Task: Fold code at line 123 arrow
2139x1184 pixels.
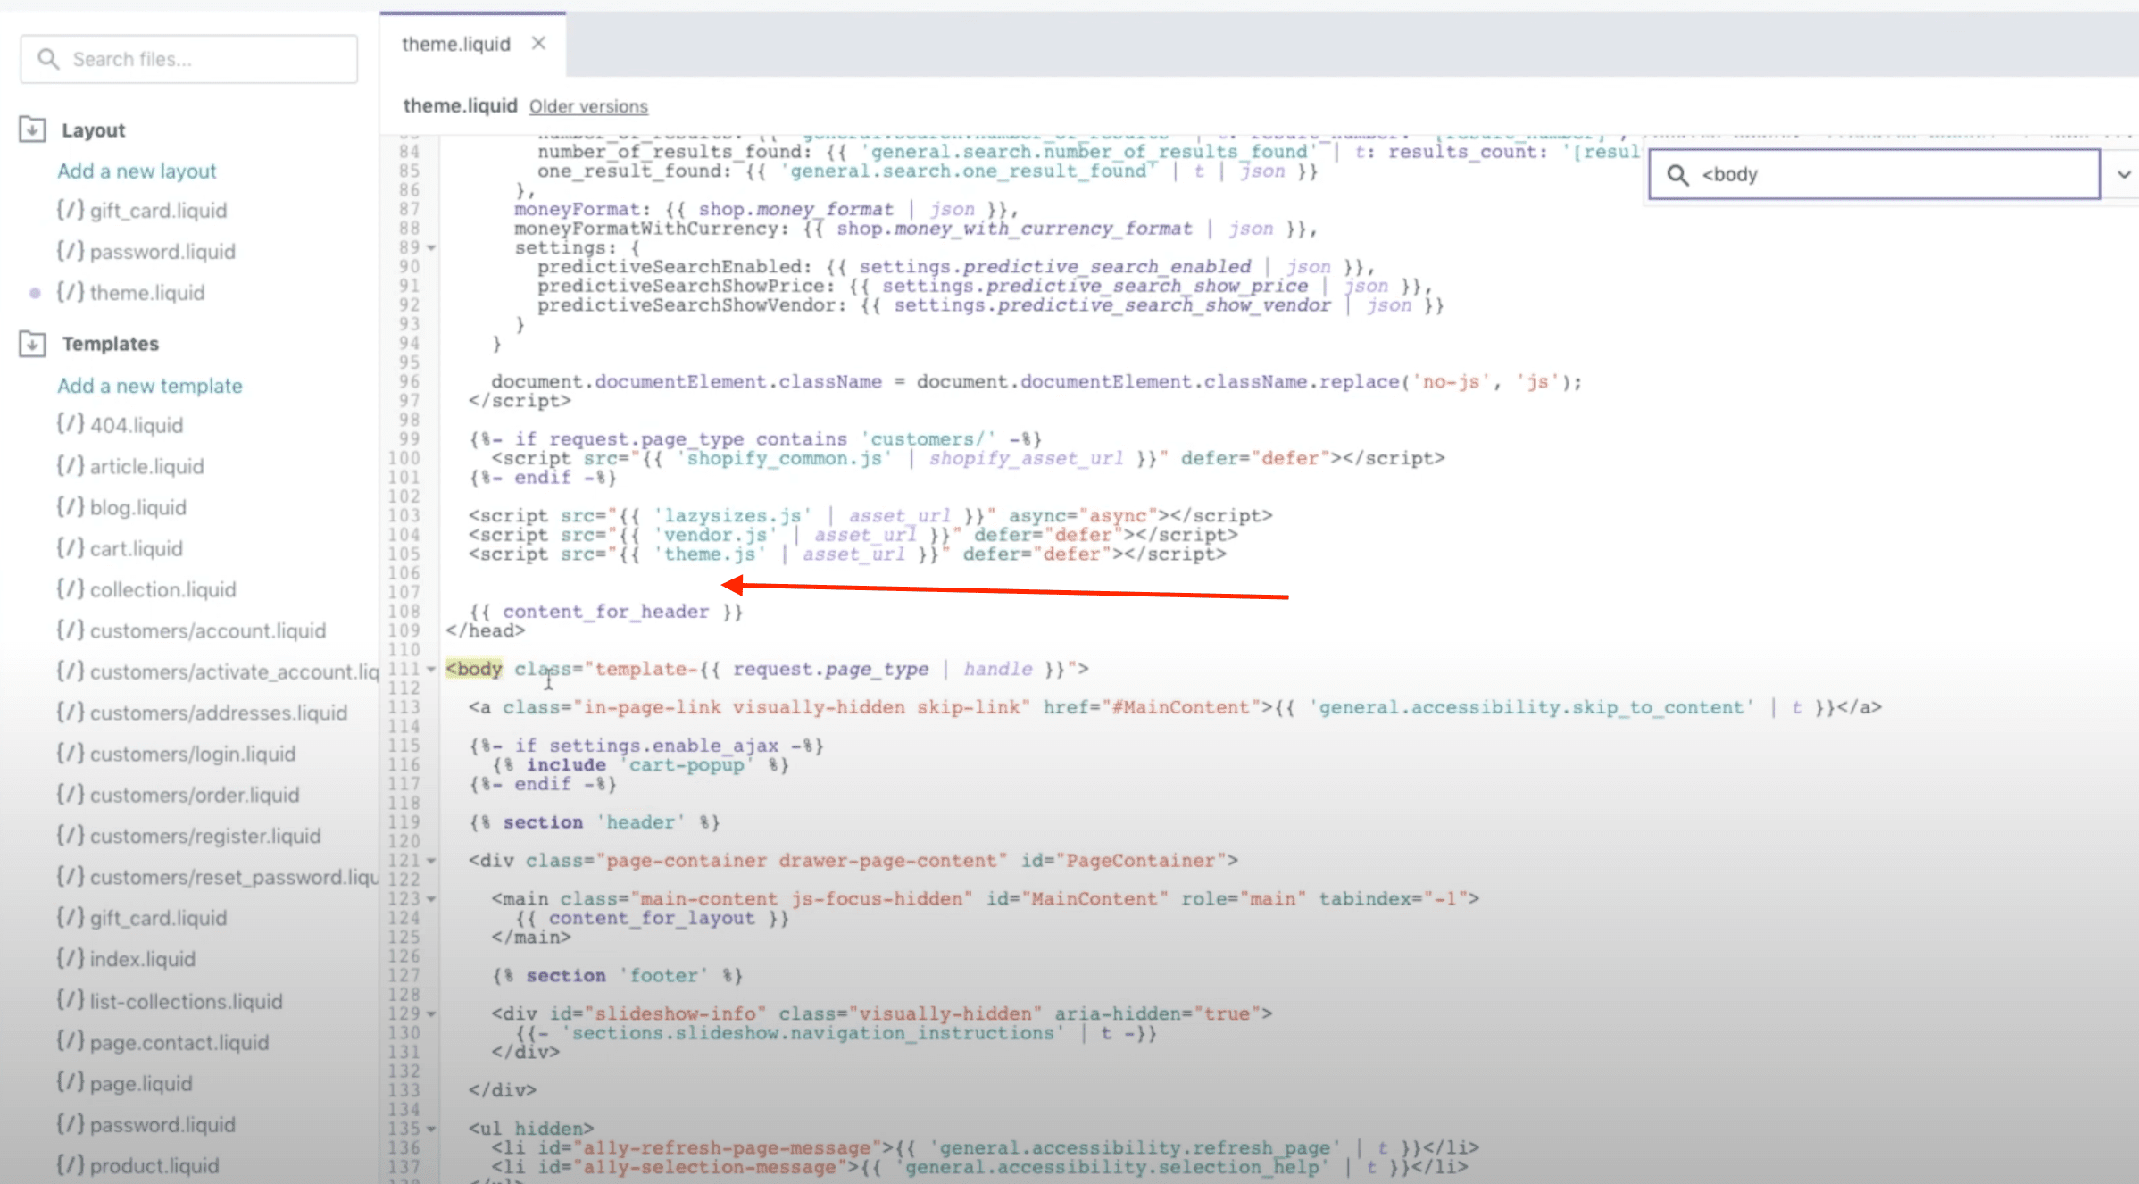Action: (x=431, y=899)
